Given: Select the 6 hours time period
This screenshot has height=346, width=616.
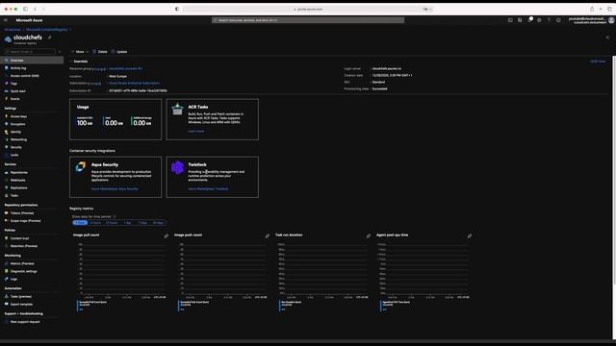Looking at the screenshot, I should click(x=95, y=223).
